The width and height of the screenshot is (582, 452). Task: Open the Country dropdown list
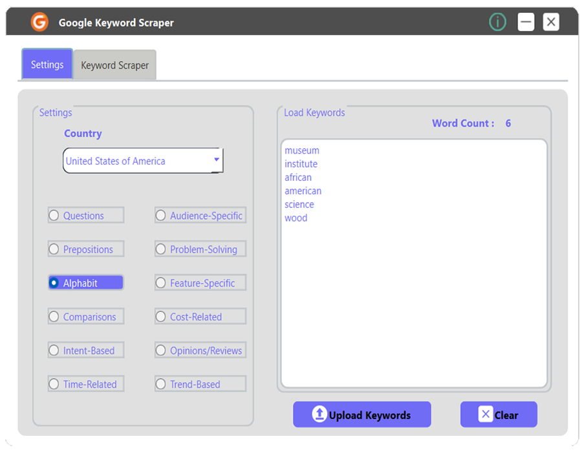(x=143, y=160)
